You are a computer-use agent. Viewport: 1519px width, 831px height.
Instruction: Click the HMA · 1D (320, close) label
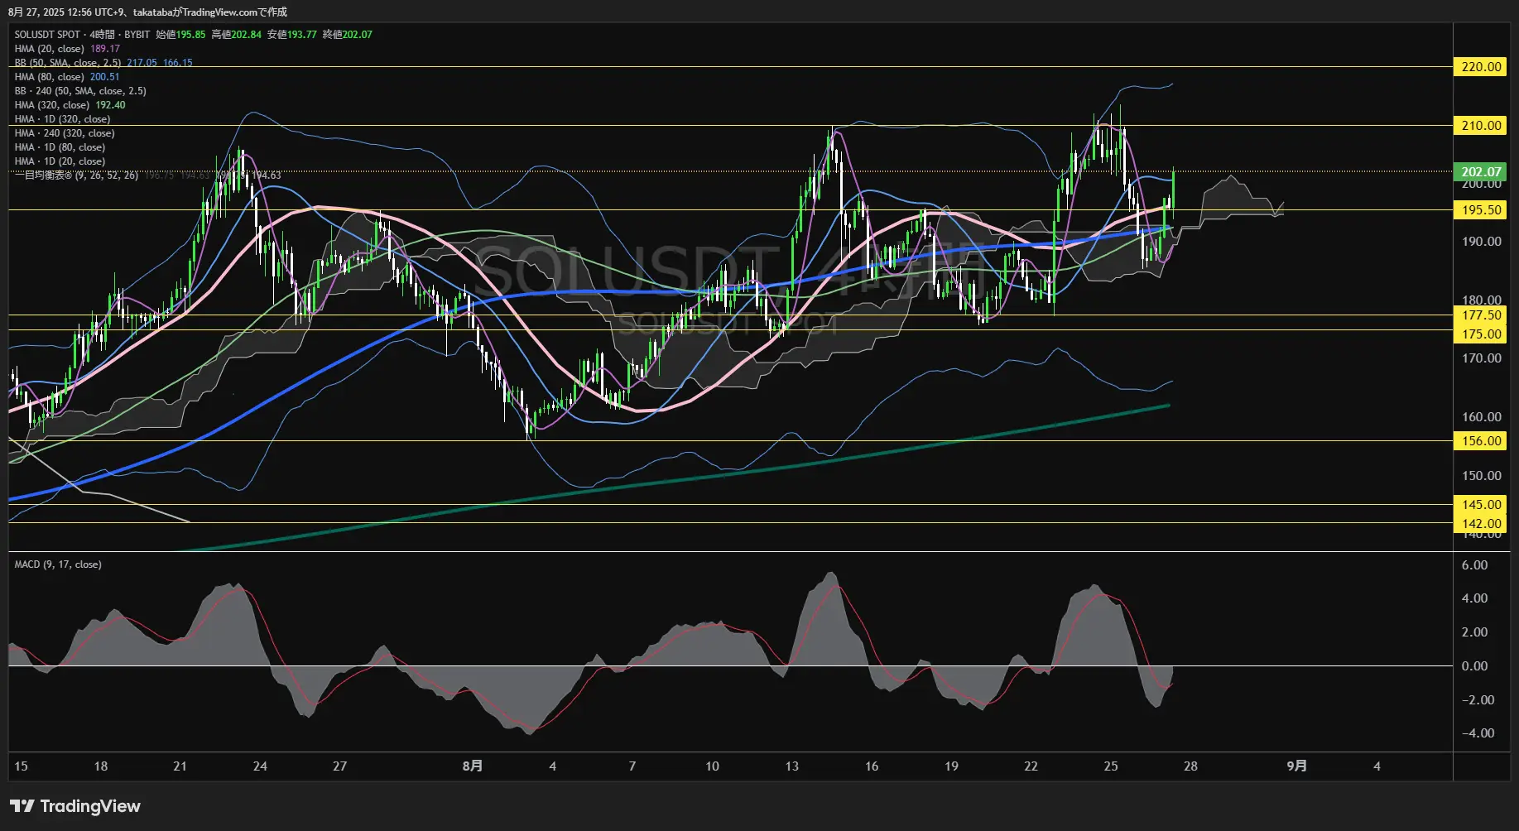click(62, 119)
